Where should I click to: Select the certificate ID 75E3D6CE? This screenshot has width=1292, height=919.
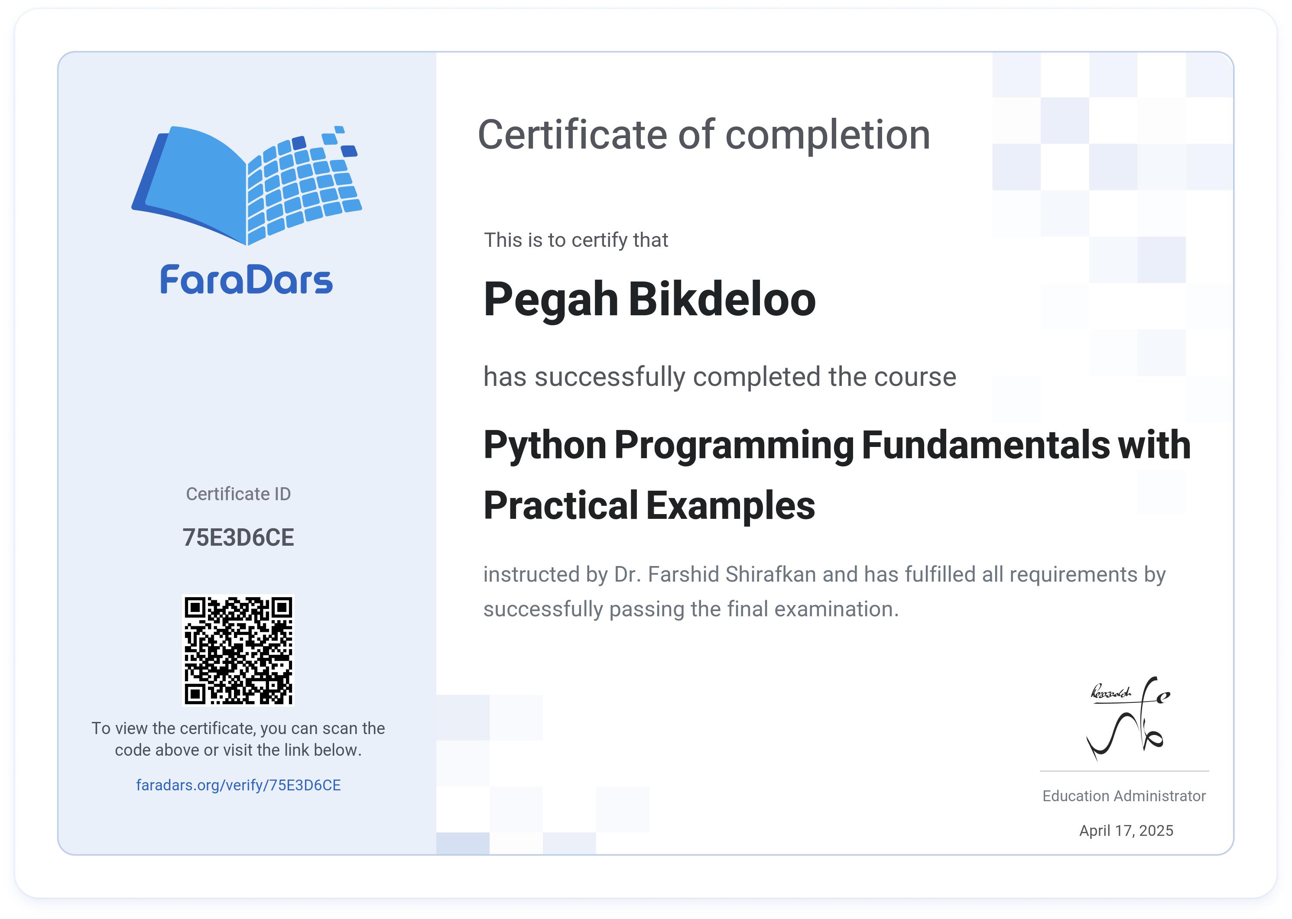(x=238, y=537)
